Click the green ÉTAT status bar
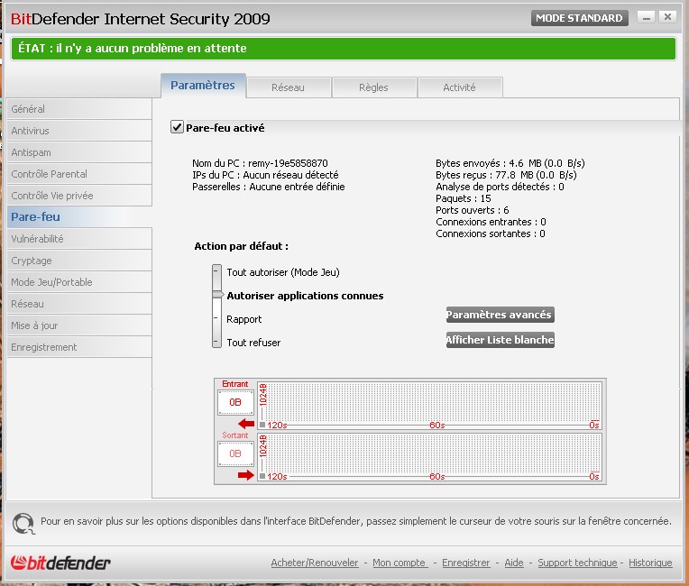The height and width of the screenshot is (586, 689). click(x=344, y=49)
